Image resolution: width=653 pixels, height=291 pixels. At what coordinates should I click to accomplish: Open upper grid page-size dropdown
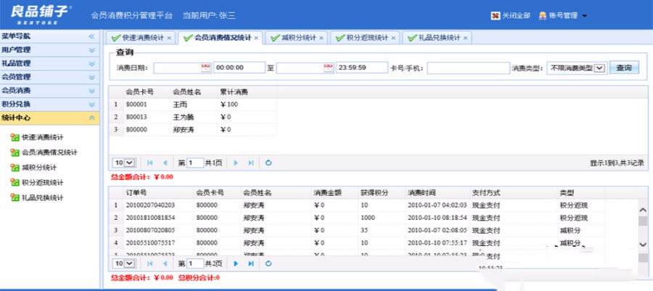[124, 163]
